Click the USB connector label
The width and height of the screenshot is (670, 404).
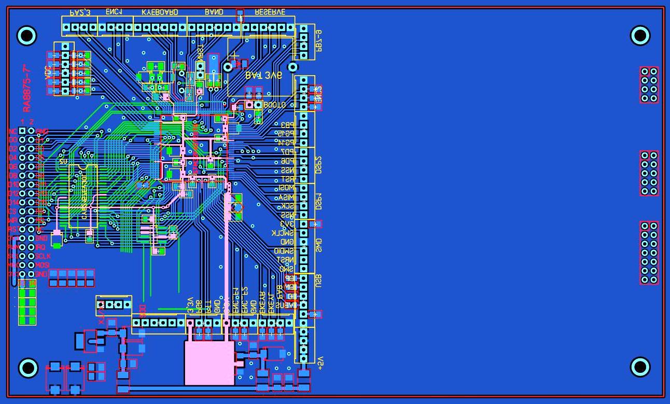pos(319,281)
